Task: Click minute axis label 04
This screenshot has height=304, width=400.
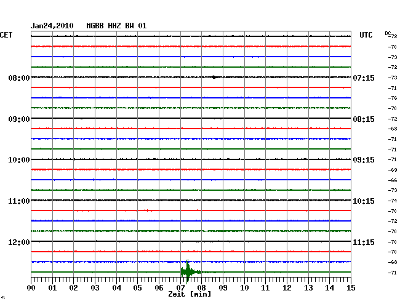Action: click(116, 288)
